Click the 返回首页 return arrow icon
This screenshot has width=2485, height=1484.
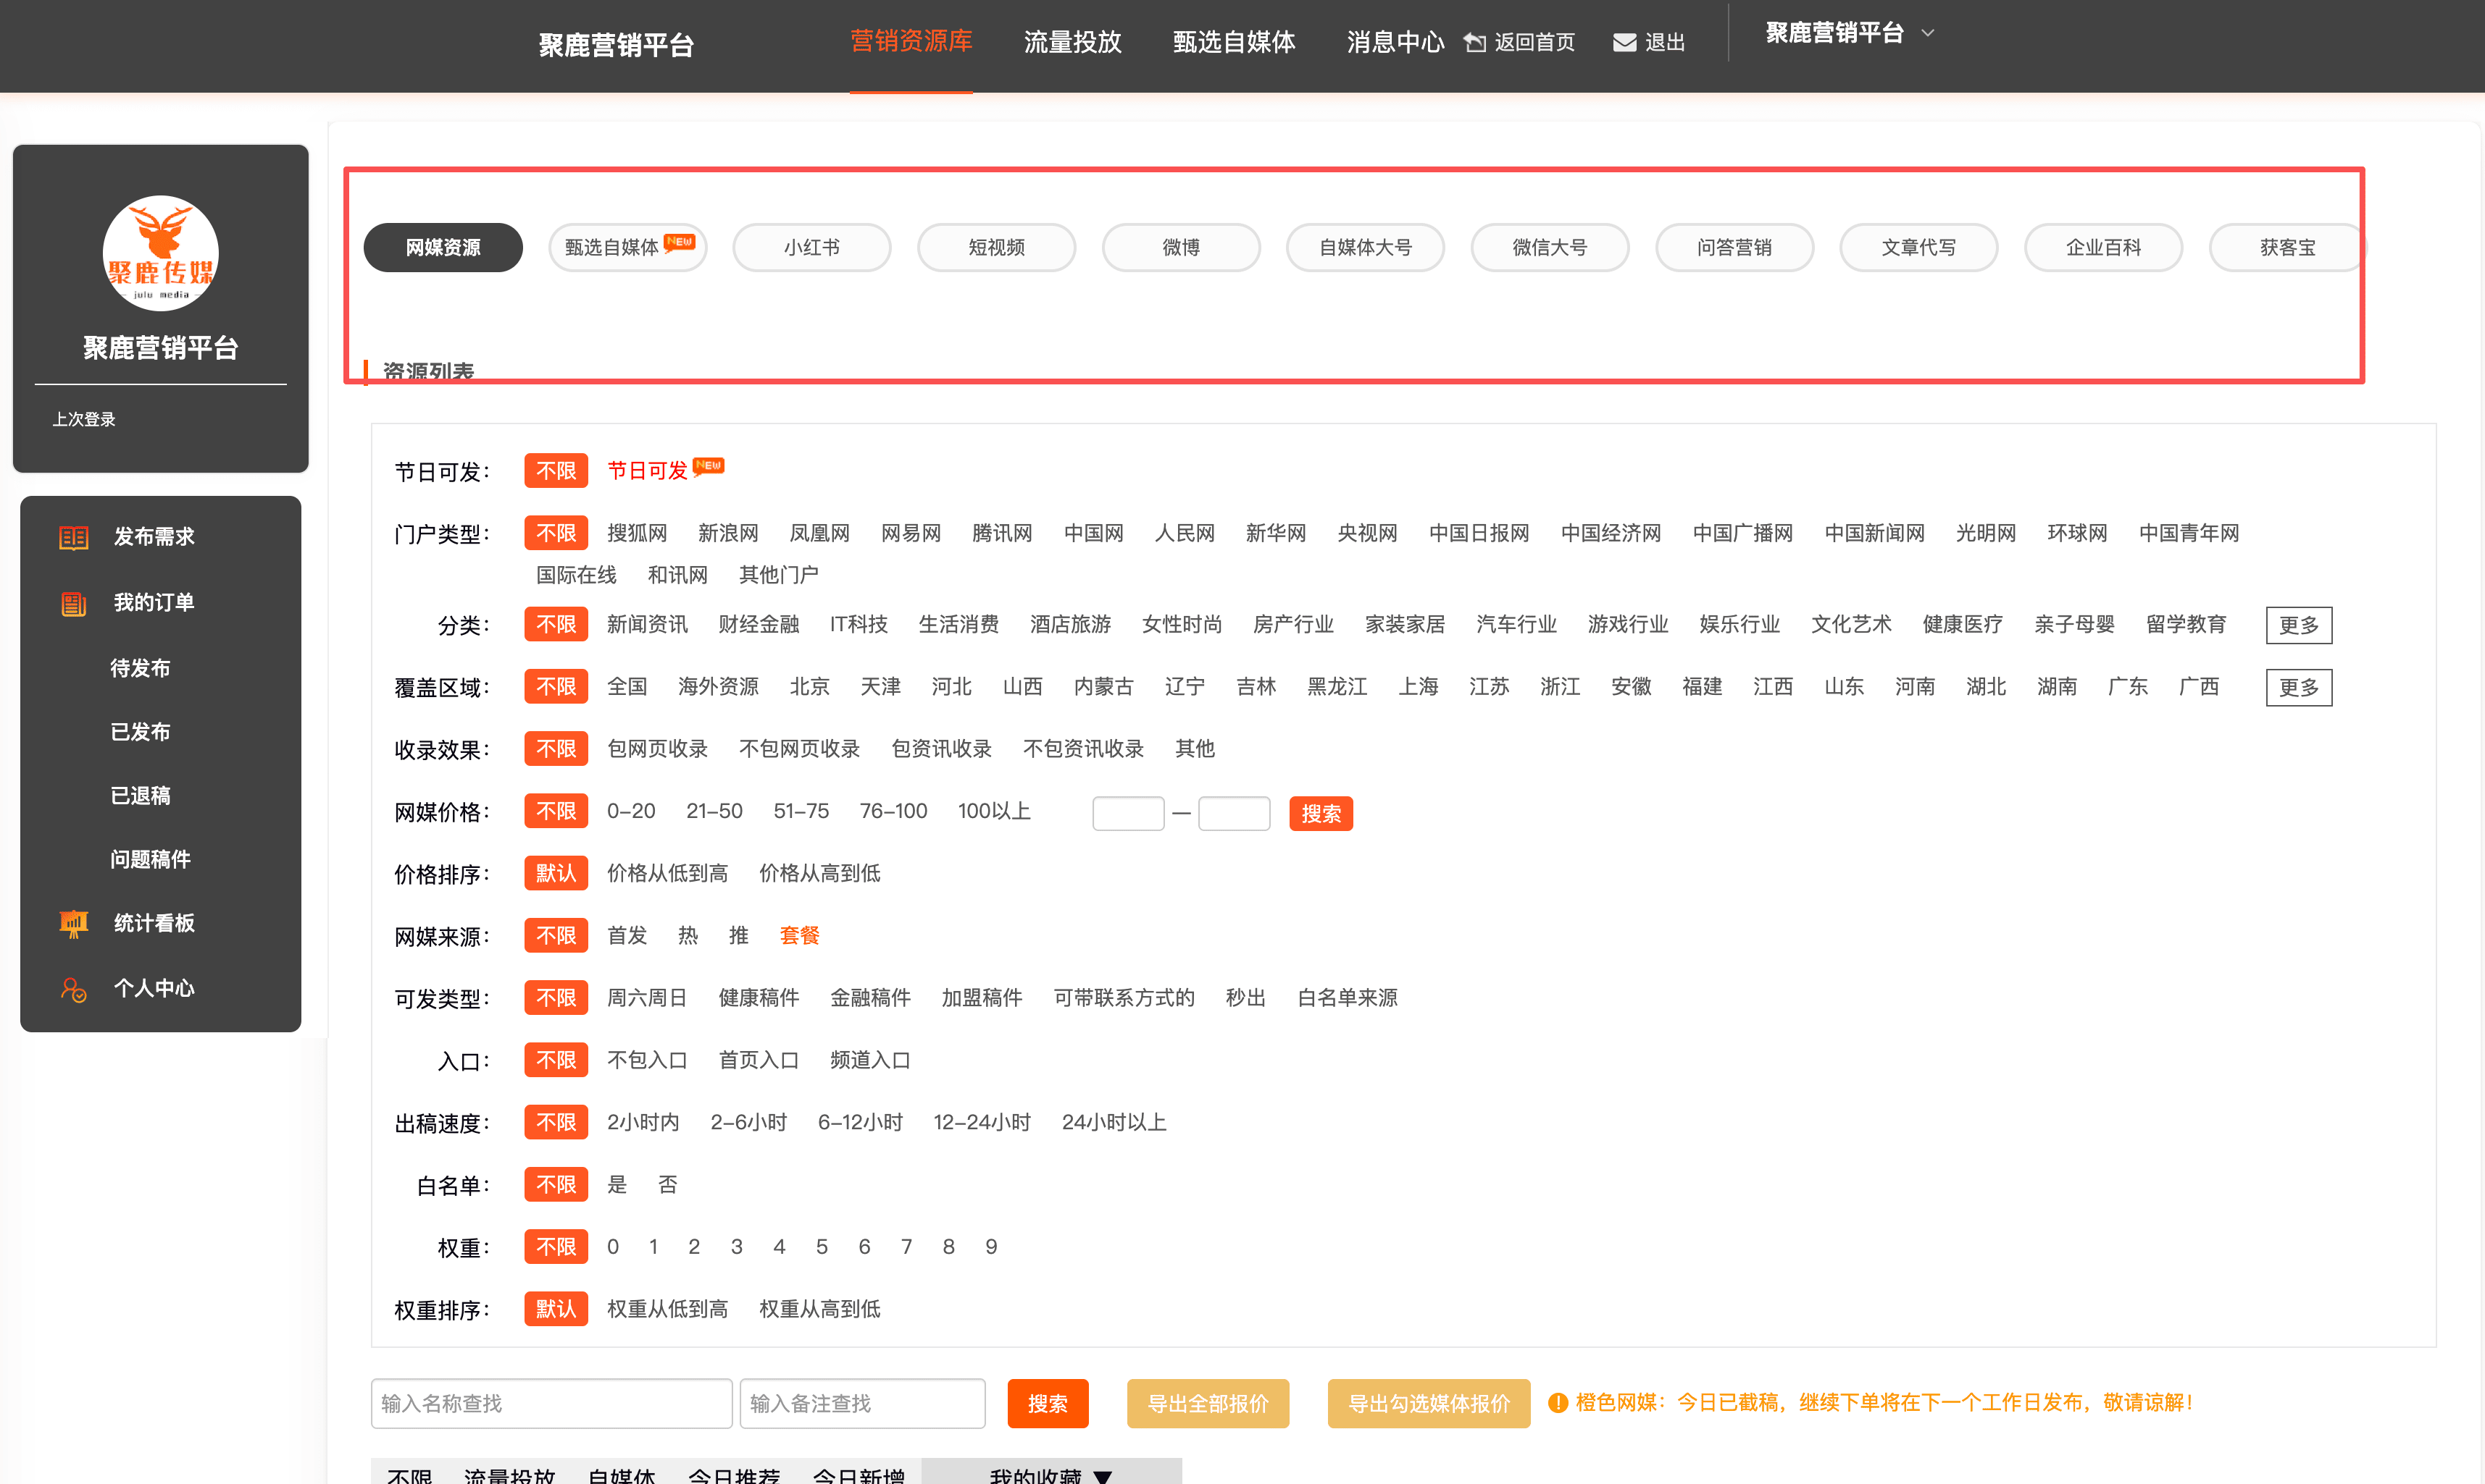pyautogui.click(x=1474, y=42)
